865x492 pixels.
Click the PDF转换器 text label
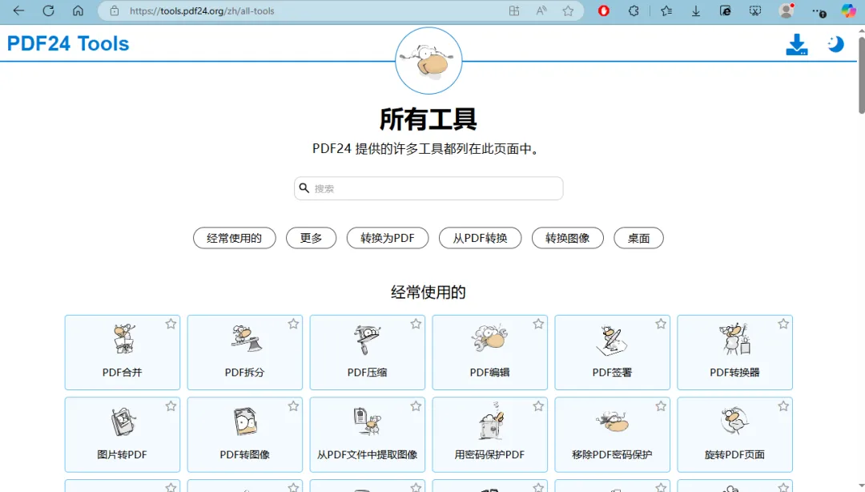point(734,373)
